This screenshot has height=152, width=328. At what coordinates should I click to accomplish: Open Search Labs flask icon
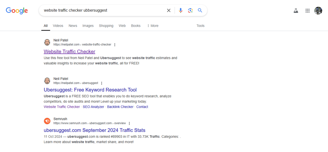click(x=296, y=11)
